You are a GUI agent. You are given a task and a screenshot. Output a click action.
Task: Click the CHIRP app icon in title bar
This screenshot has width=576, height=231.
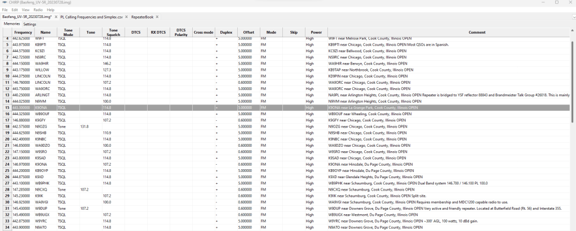coord(6,3)
